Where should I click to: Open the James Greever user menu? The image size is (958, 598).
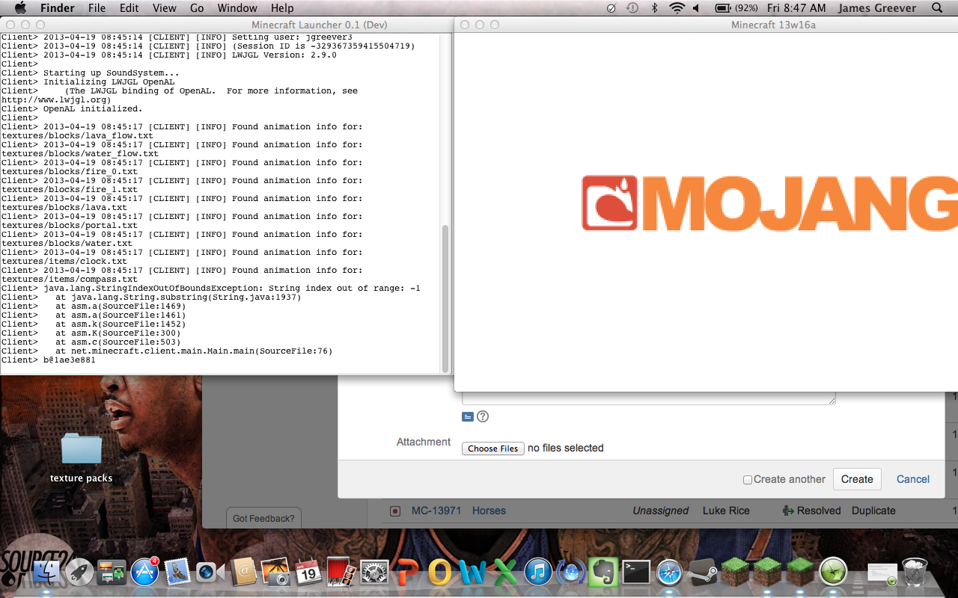(x=877, y=8)
